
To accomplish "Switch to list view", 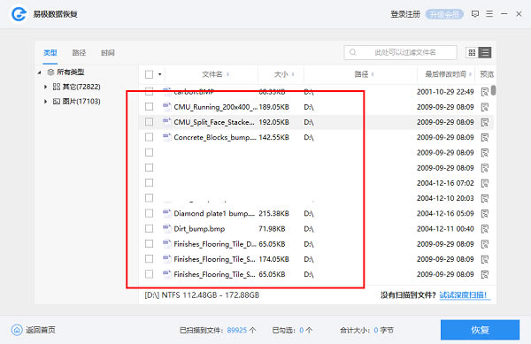I will pyautogui.click(x=485, y=52).
